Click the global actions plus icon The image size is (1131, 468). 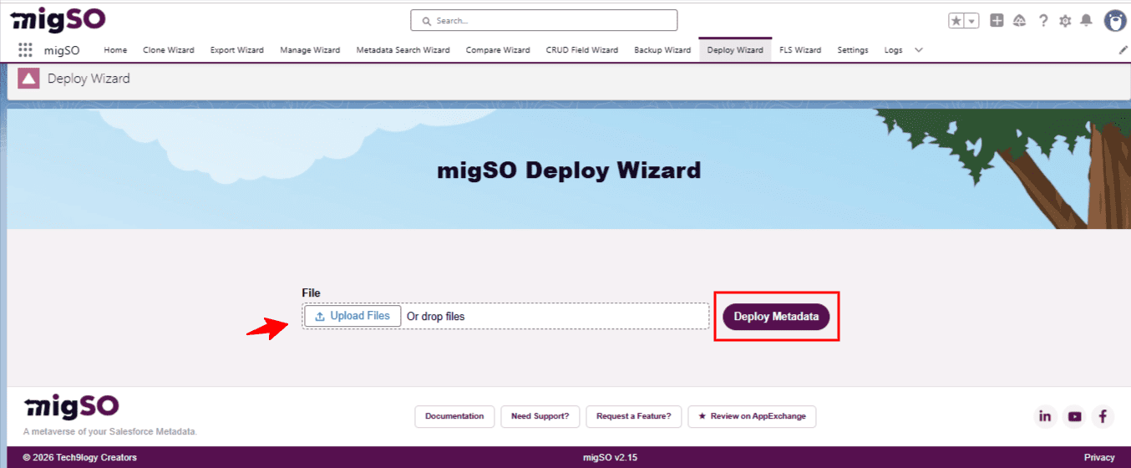997,21
